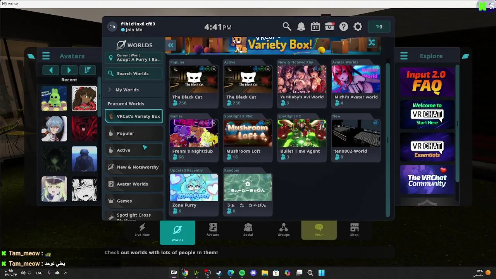This screenshot has width=496, height=279.
Task: Open the Current World Adopt A Furry entry
Action: (134, 58)
